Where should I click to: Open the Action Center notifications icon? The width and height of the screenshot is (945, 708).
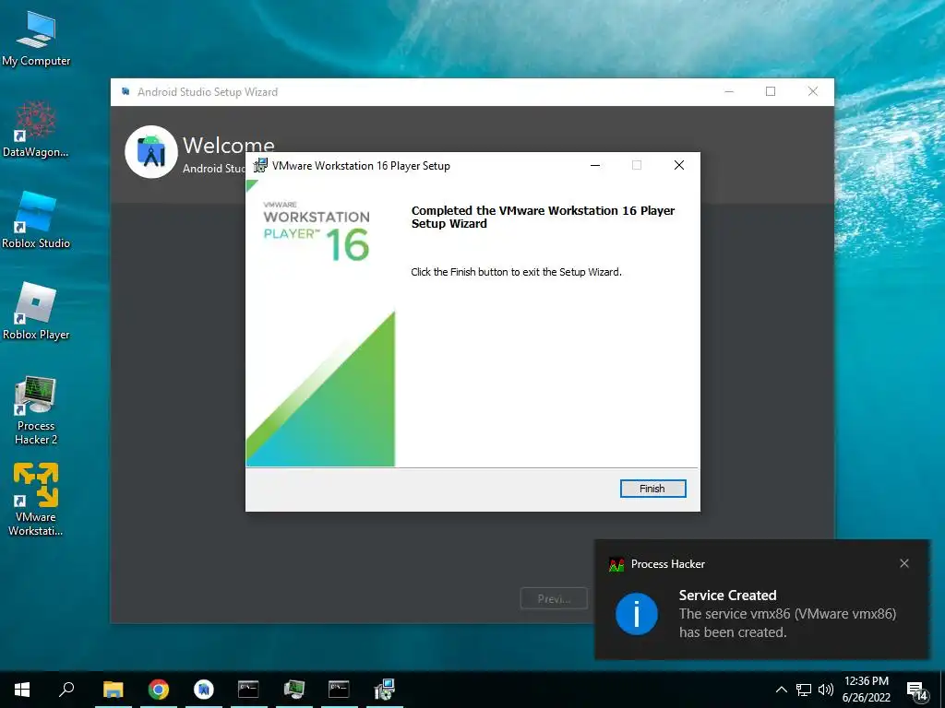click(x=916, y=690)
